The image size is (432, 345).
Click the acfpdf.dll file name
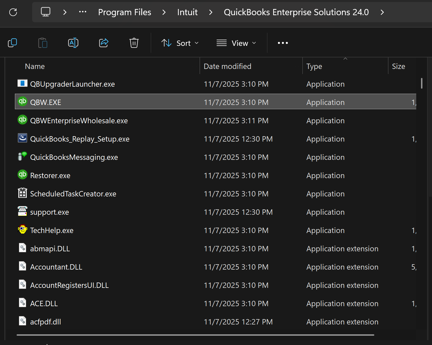click(45, 322)
